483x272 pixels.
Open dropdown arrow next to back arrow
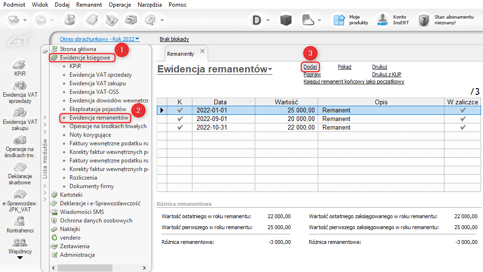tap(25, 20)
